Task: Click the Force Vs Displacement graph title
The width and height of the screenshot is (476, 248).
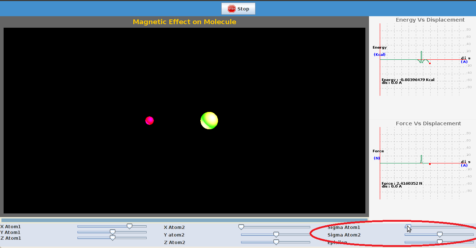Action: tap(428, 123)
